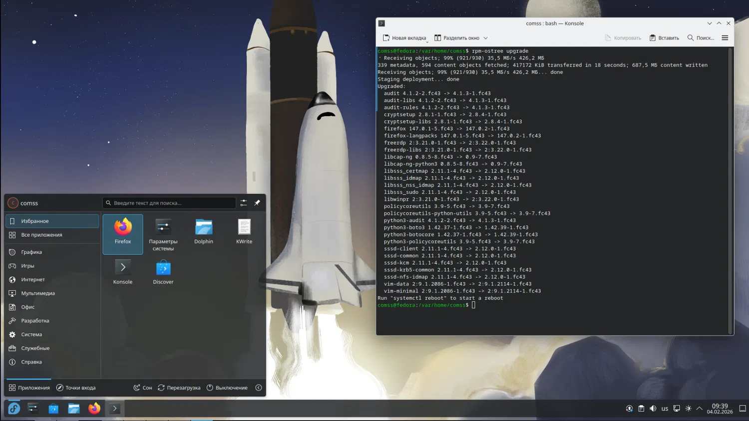Pin the application launcher open
This screenshot has height=421, width=749.
coord(257,203)
